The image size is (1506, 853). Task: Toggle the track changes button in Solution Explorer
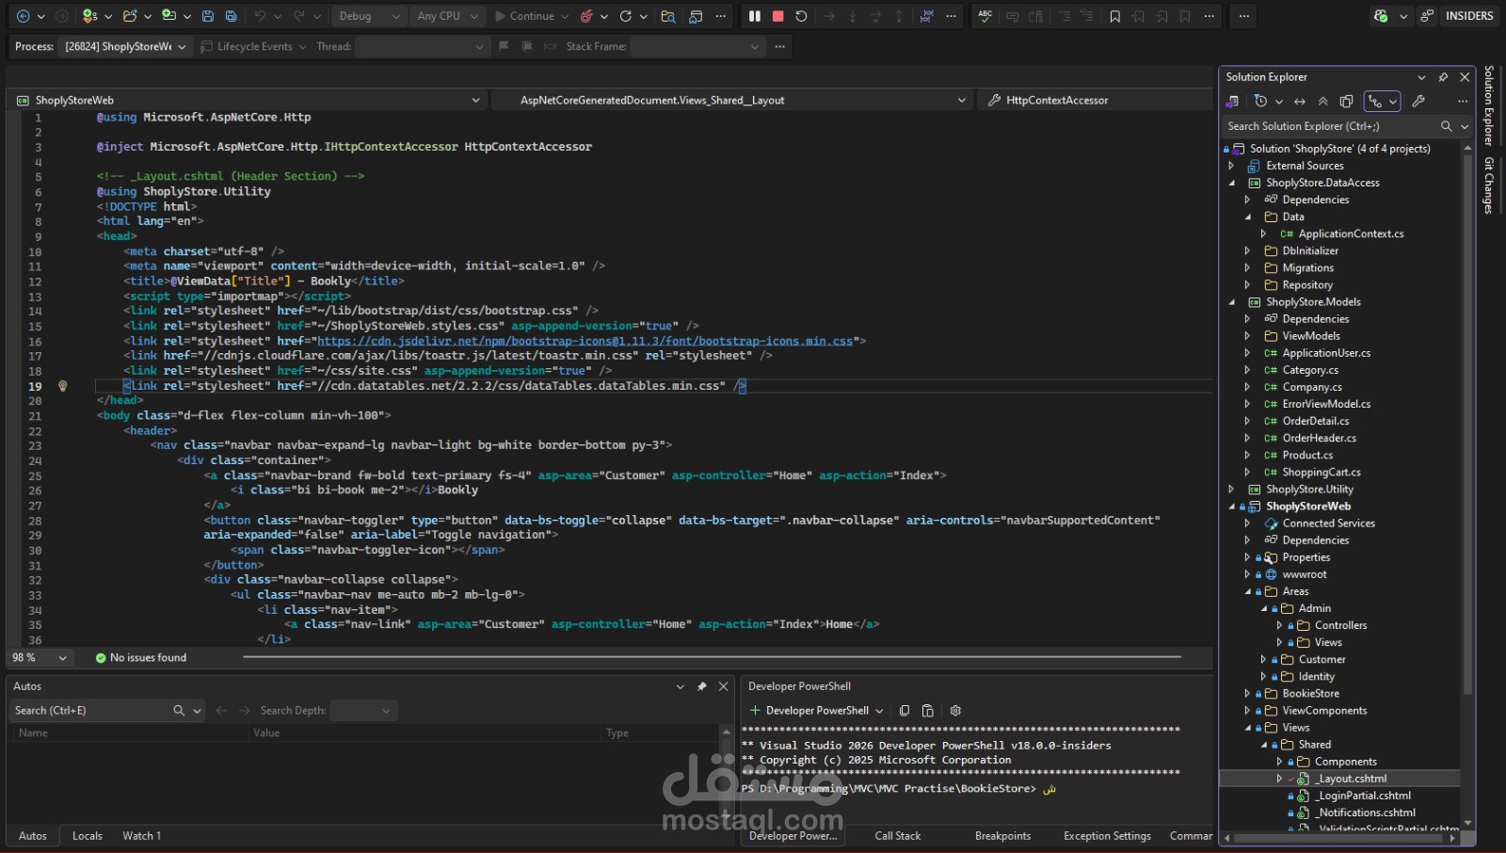[x=1383, y=102]
